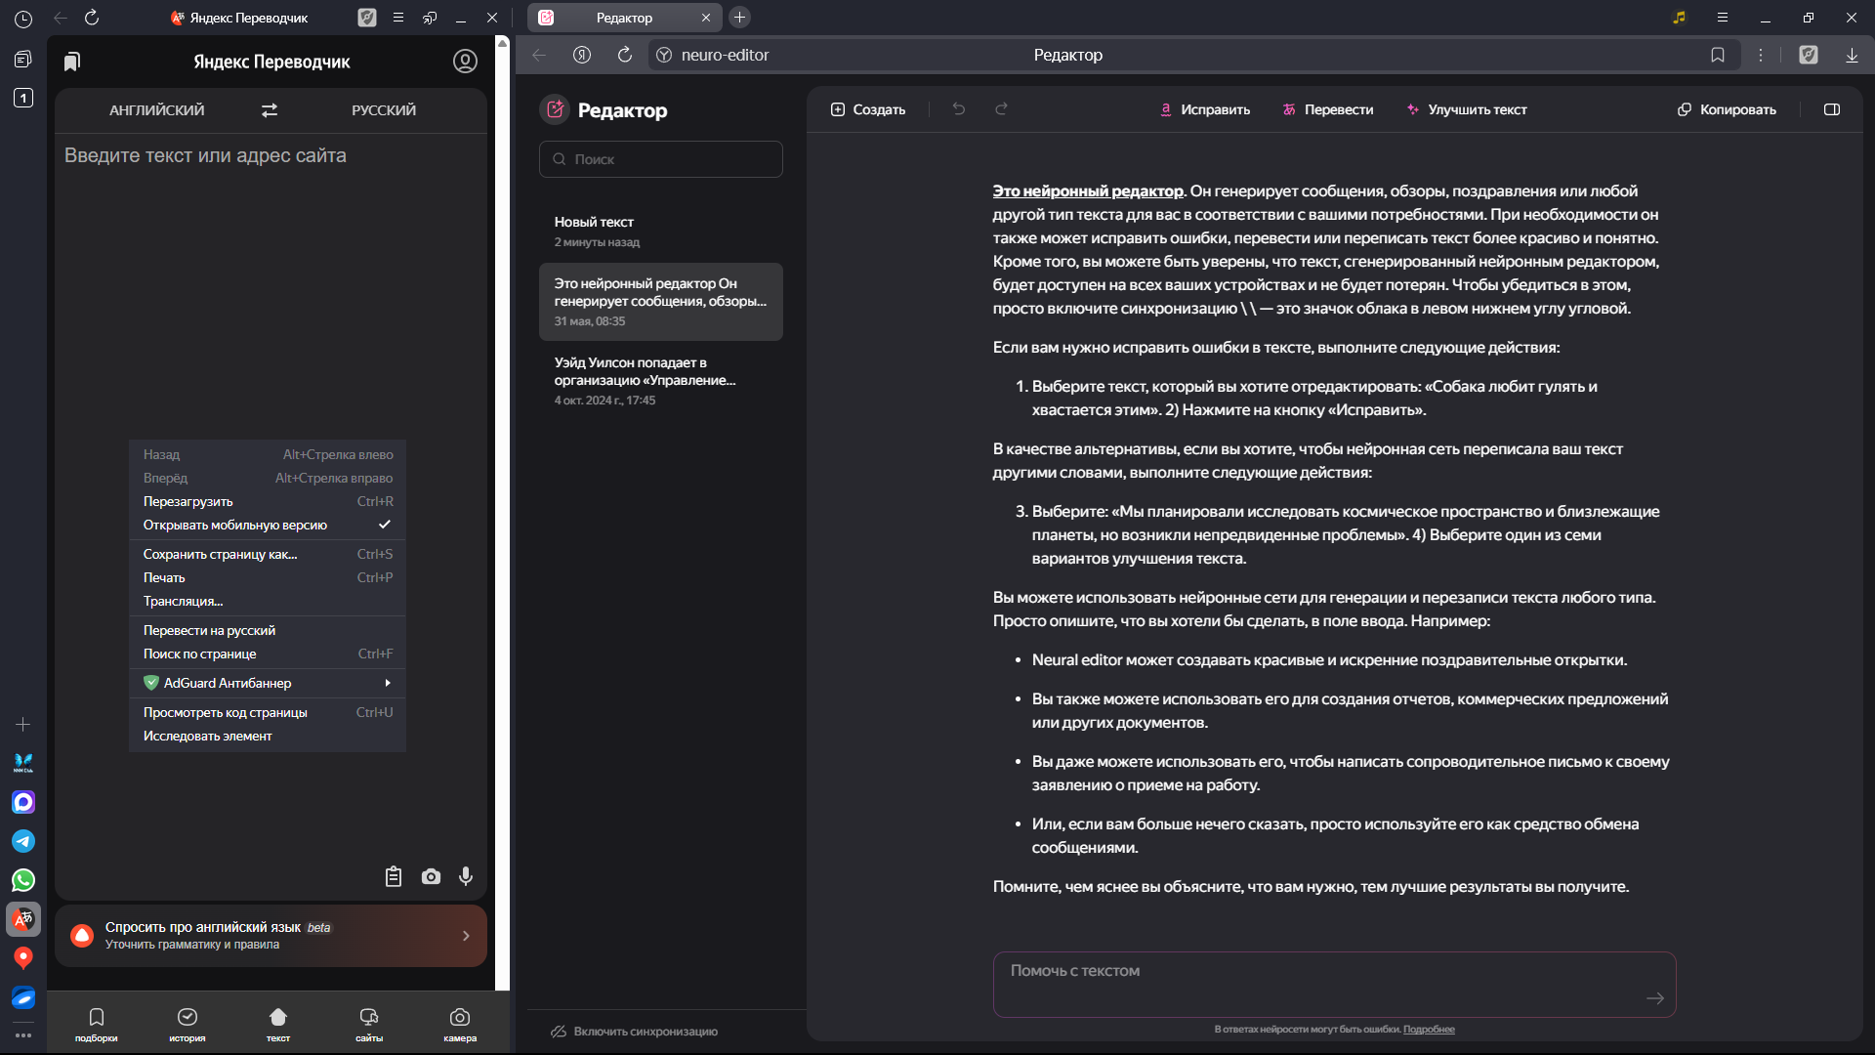
Task: Click 'Создать' to make new text
Action: pos(868,109)
